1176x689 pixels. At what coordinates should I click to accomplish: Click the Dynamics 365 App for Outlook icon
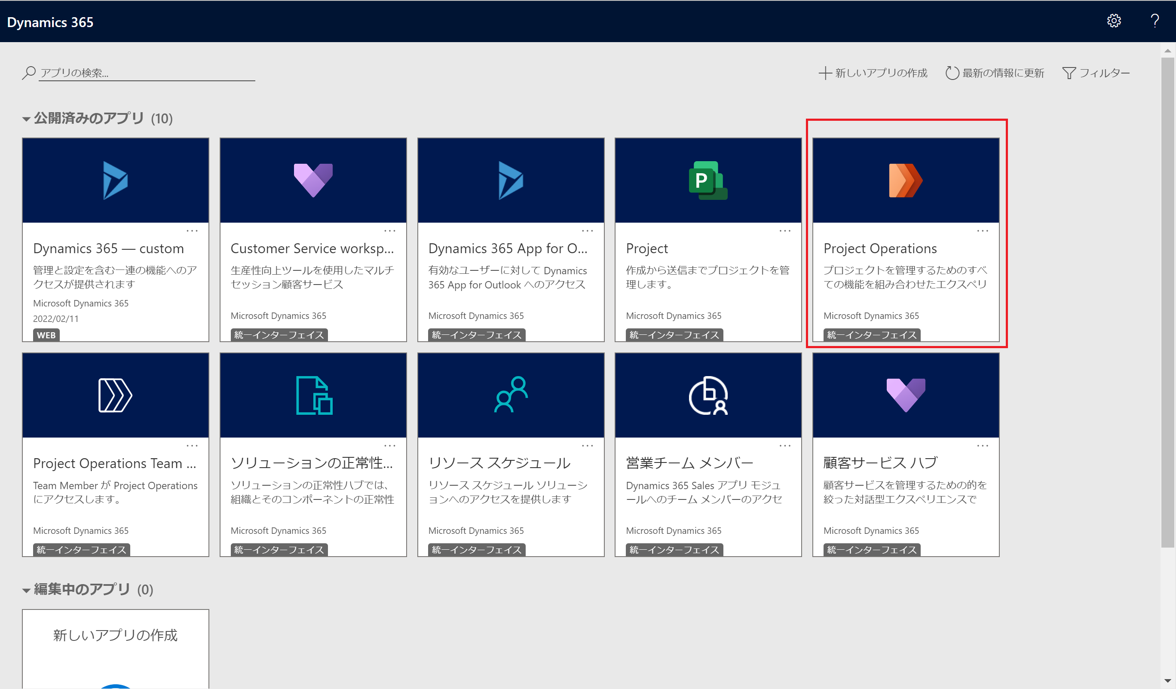(x=511, y=181)
